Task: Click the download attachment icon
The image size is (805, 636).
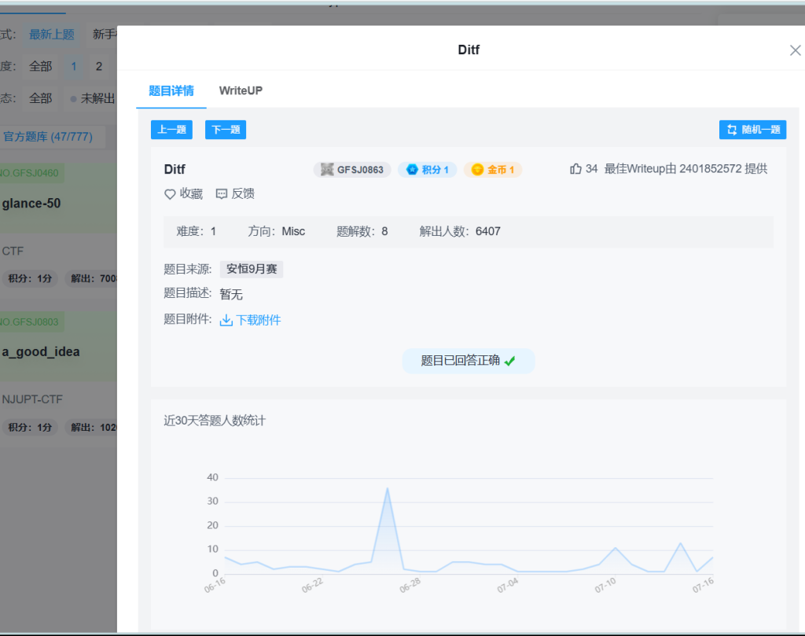Action: [226, 321]
